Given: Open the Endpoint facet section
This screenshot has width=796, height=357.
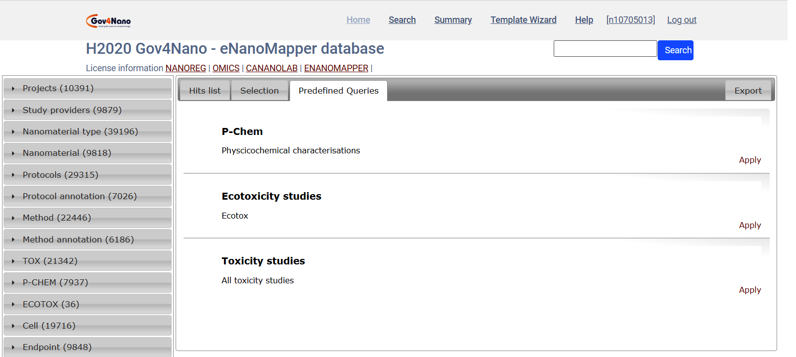Looking at the screenshot, I should (57, 347).
